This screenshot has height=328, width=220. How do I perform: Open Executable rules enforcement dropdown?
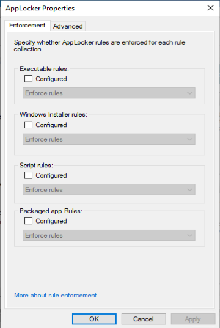click(x=109, y=93)
